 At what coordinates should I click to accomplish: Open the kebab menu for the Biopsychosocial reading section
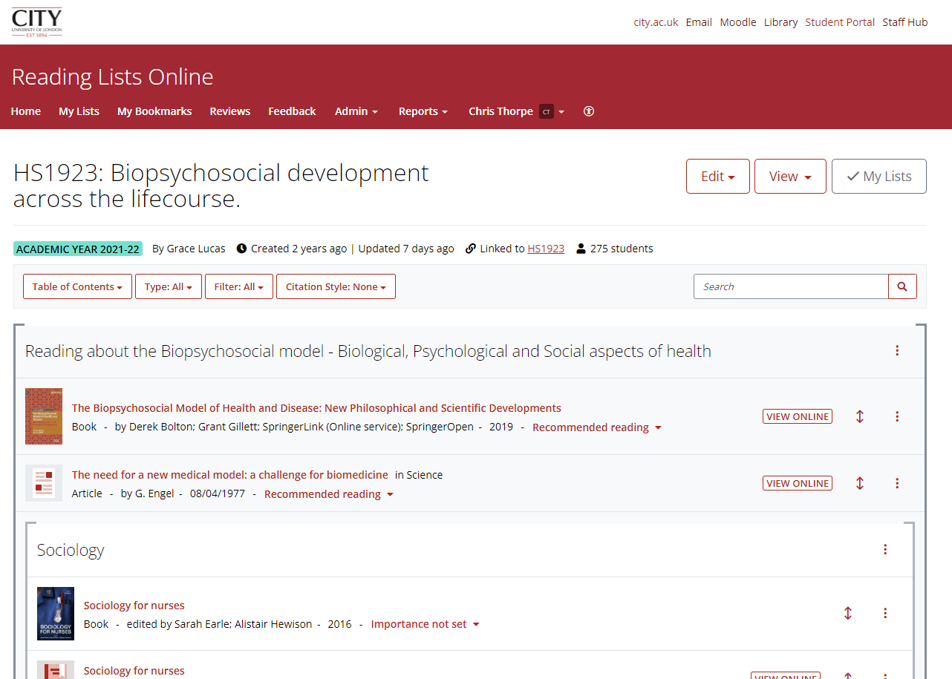[x=896, y=350]
